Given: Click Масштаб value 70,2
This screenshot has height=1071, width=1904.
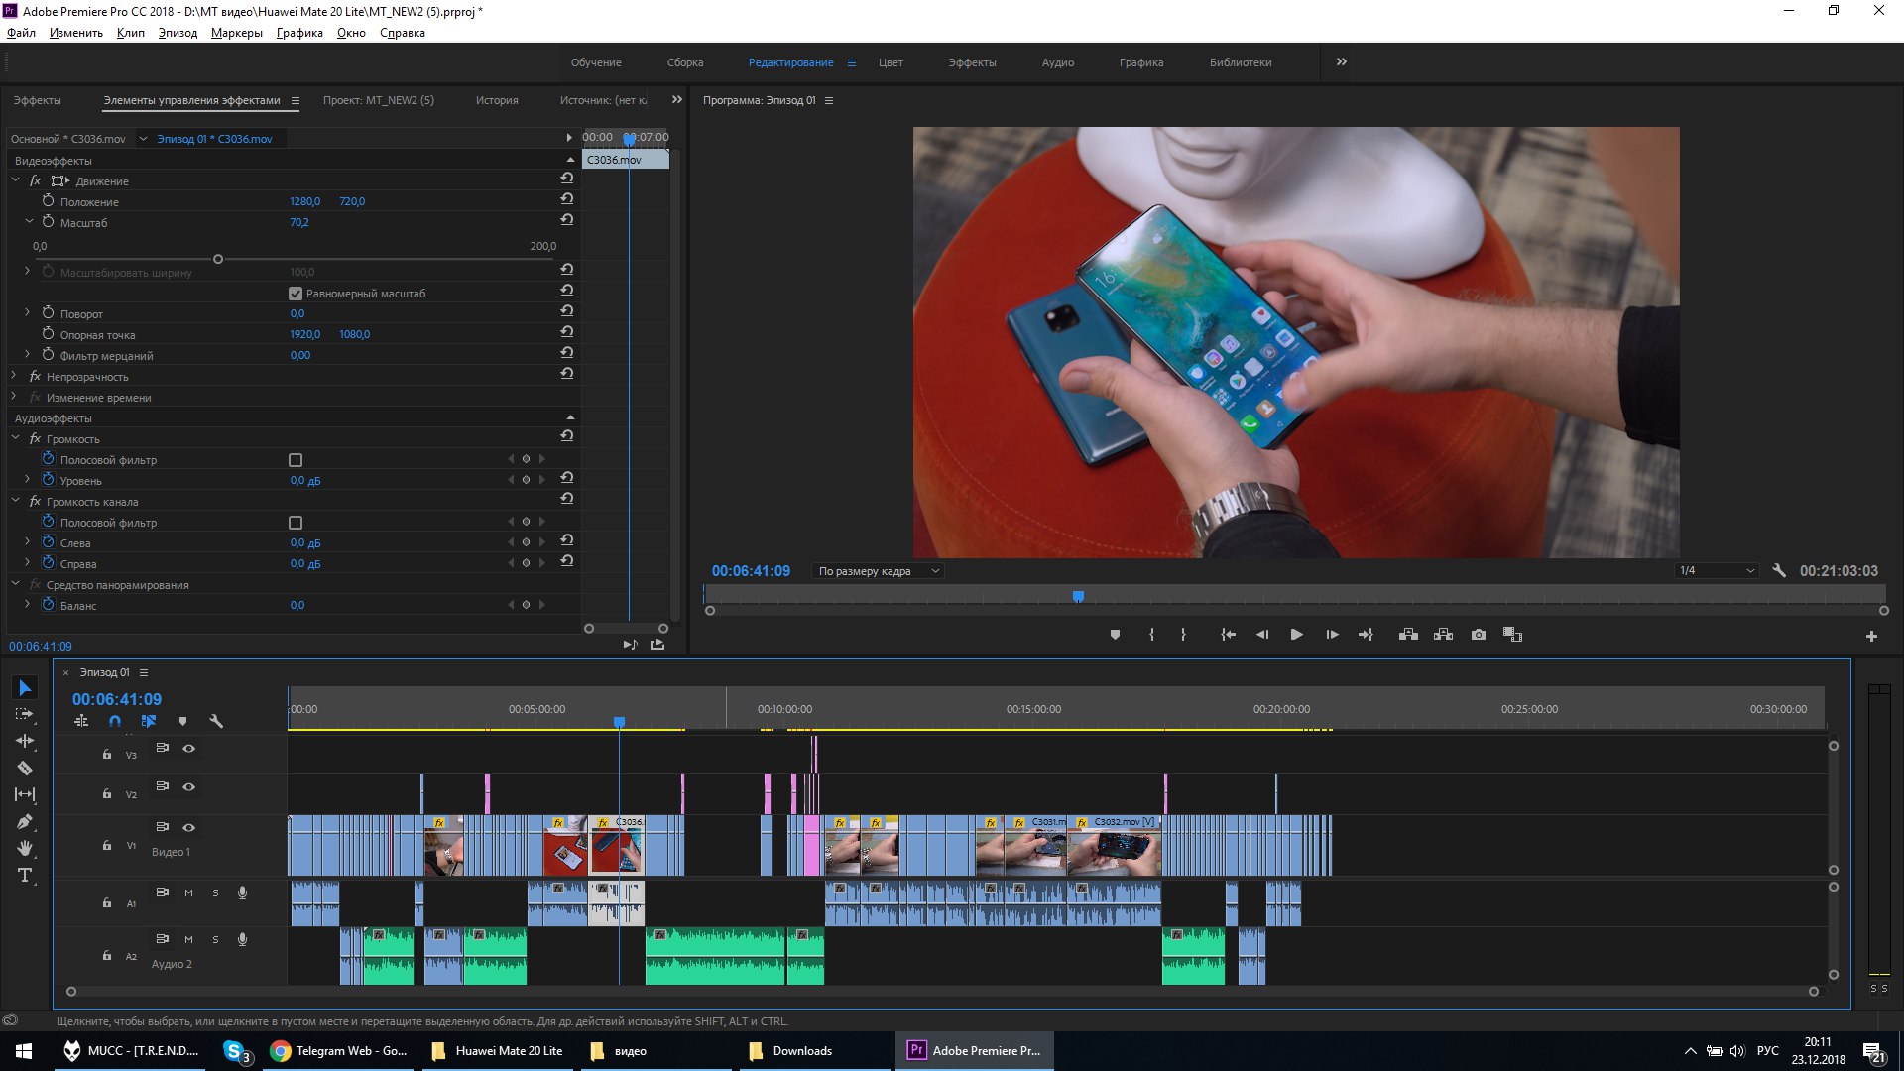Looking at the screenshot, I should tap(299, 223).
